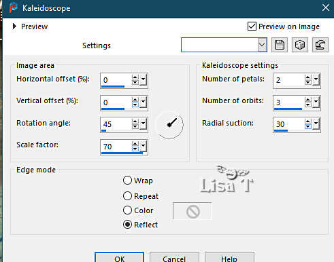Select the Repeat edge mode option
Image resolution: width=334 pixels, height=262 pixels.
click(127, 196)
